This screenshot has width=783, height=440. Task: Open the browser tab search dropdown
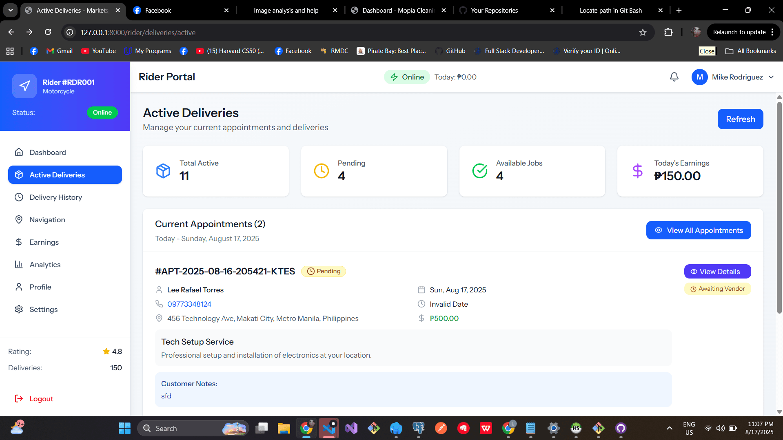coord(10,10)
